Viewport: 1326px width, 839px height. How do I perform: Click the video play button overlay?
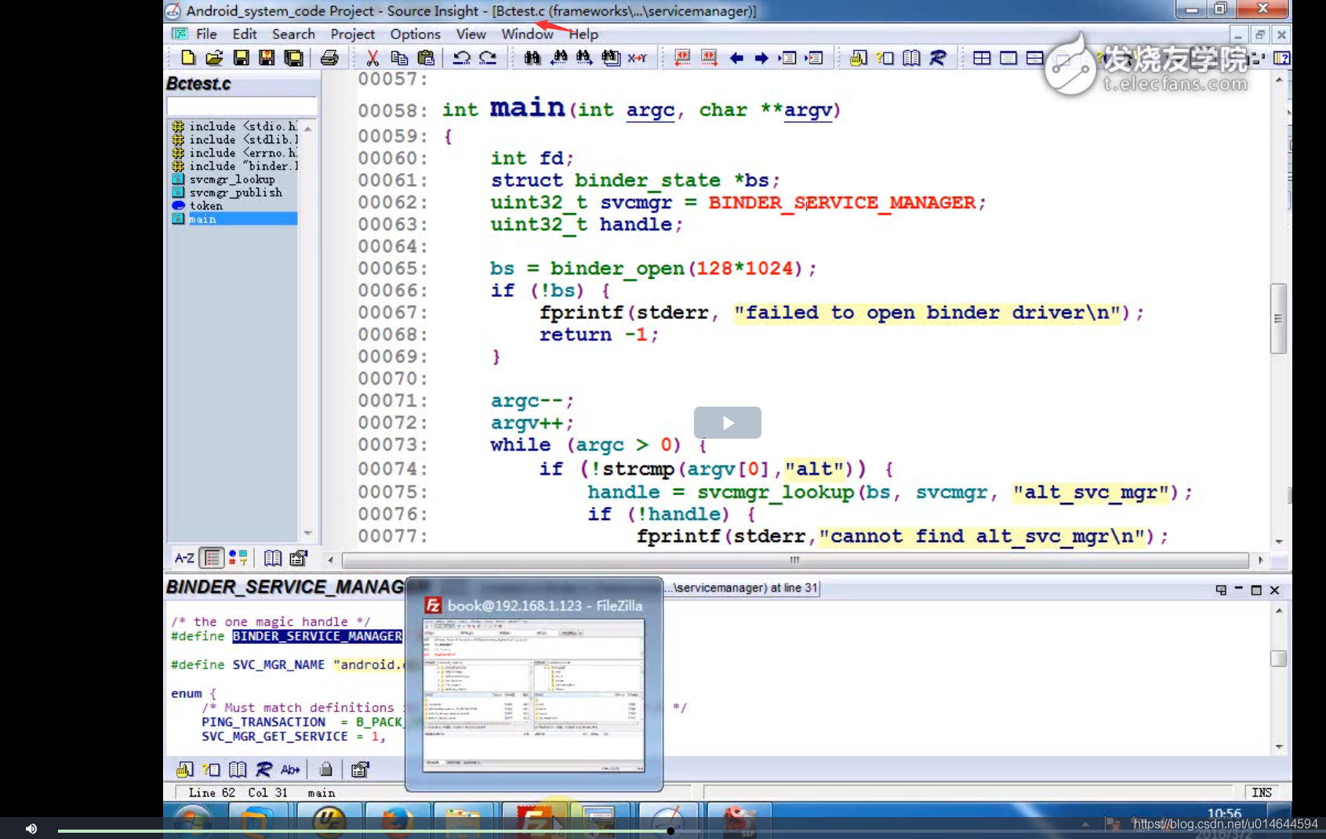727,423
